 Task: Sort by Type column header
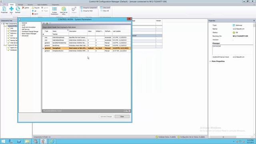coord(48,31)
